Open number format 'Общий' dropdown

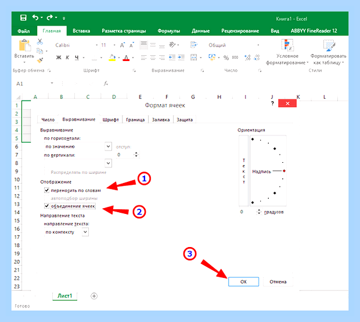(258, 45)
